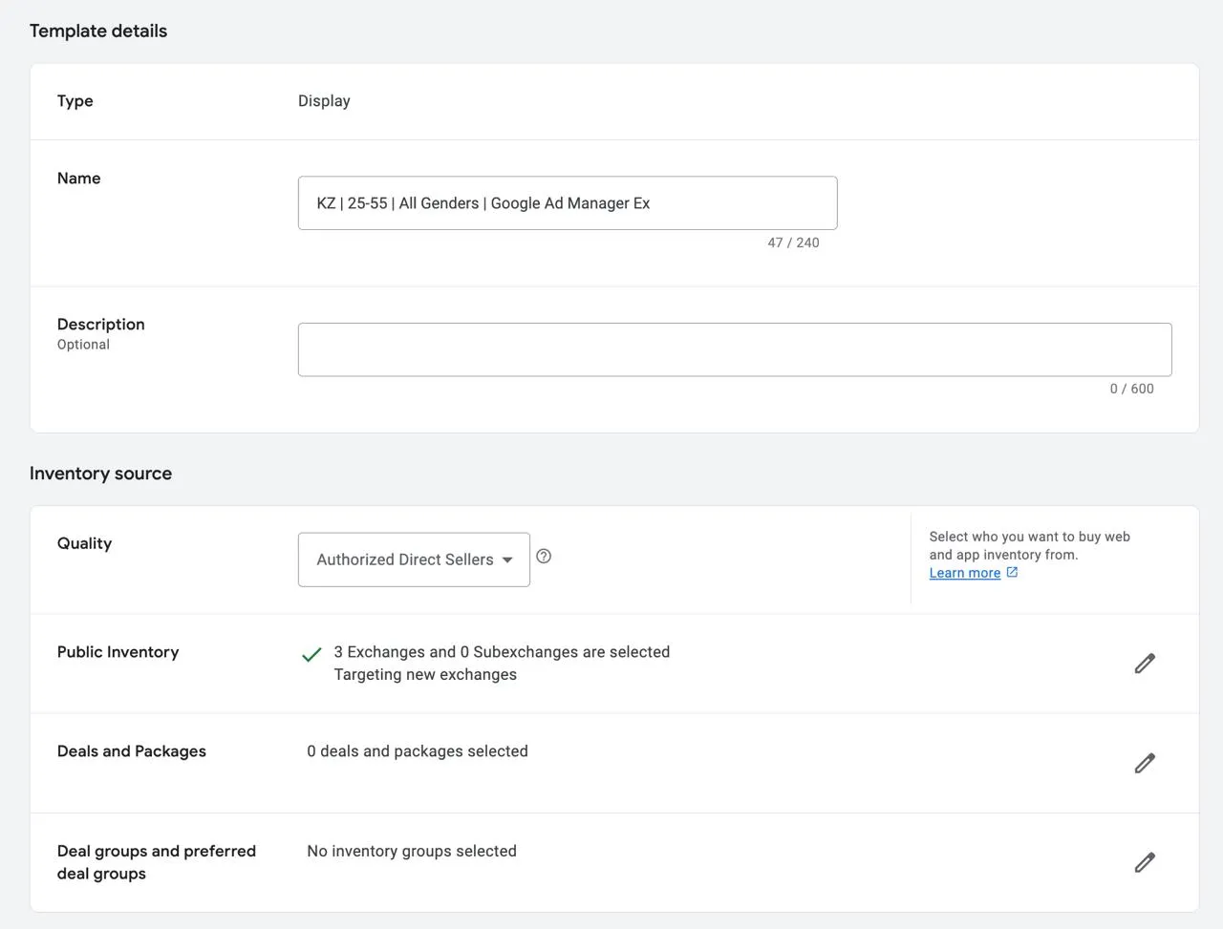Click the No inventory groups selected text
This screenshot has height=929, width=1223.
pos(412,851)
